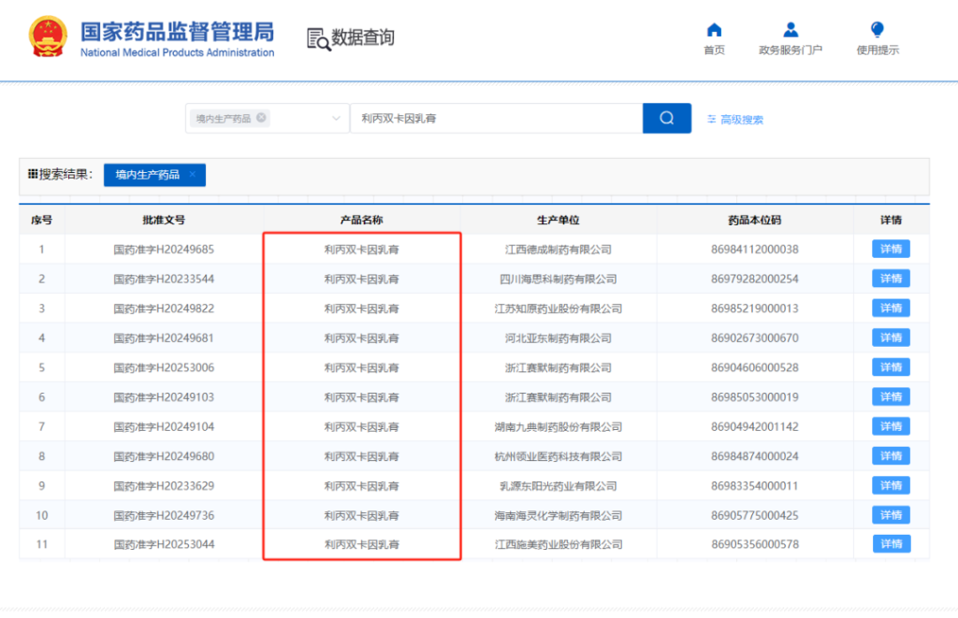Select approval number 国药准字H20253006

(x=164, y=367)
